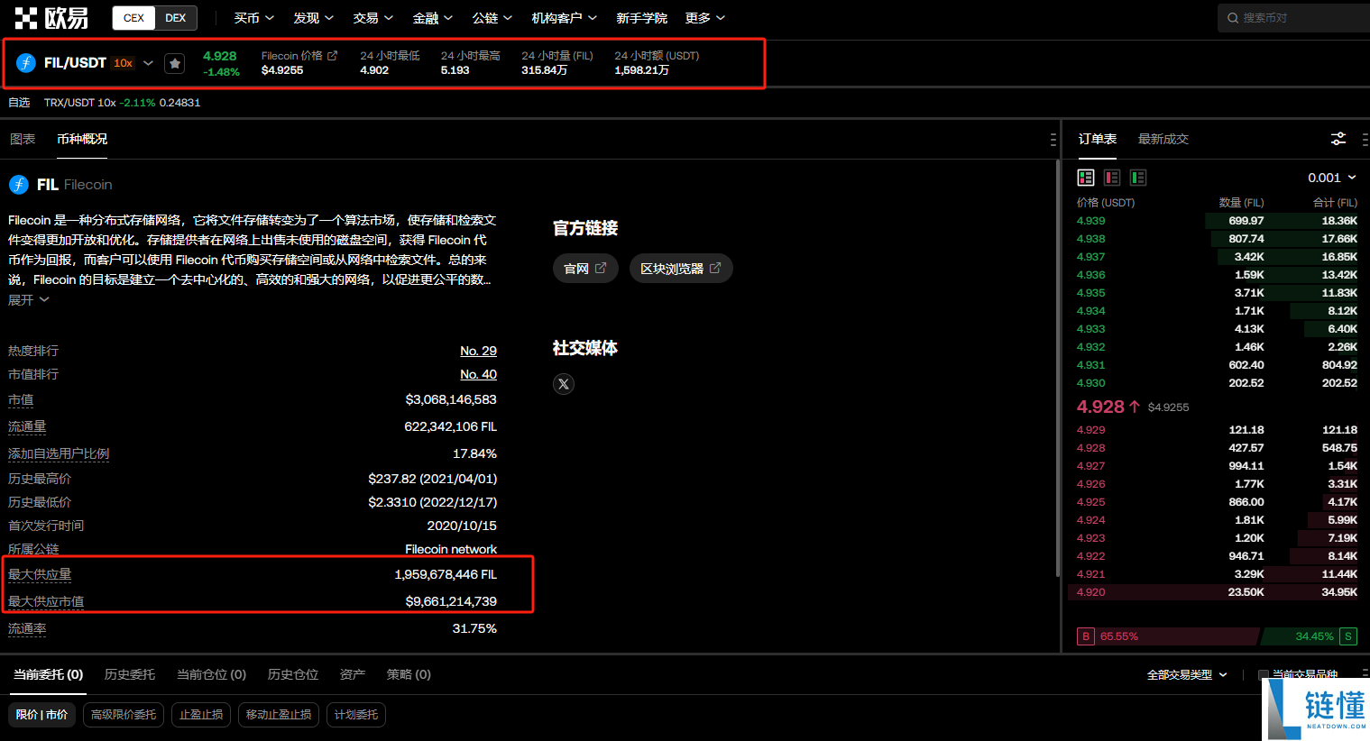Click the coin overview vertical scrollbar
The width and height of the screenshot is (1370, 741).
tap(1058, 369)
